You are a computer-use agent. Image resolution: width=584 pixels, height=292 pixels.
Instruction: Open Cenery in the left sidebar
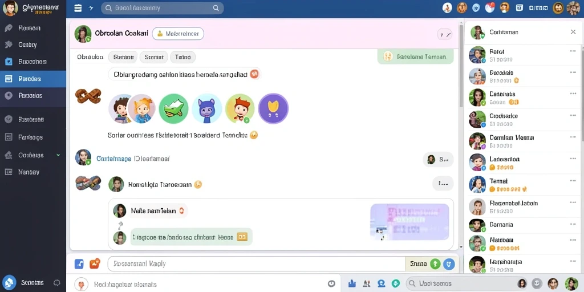(33, 44)
